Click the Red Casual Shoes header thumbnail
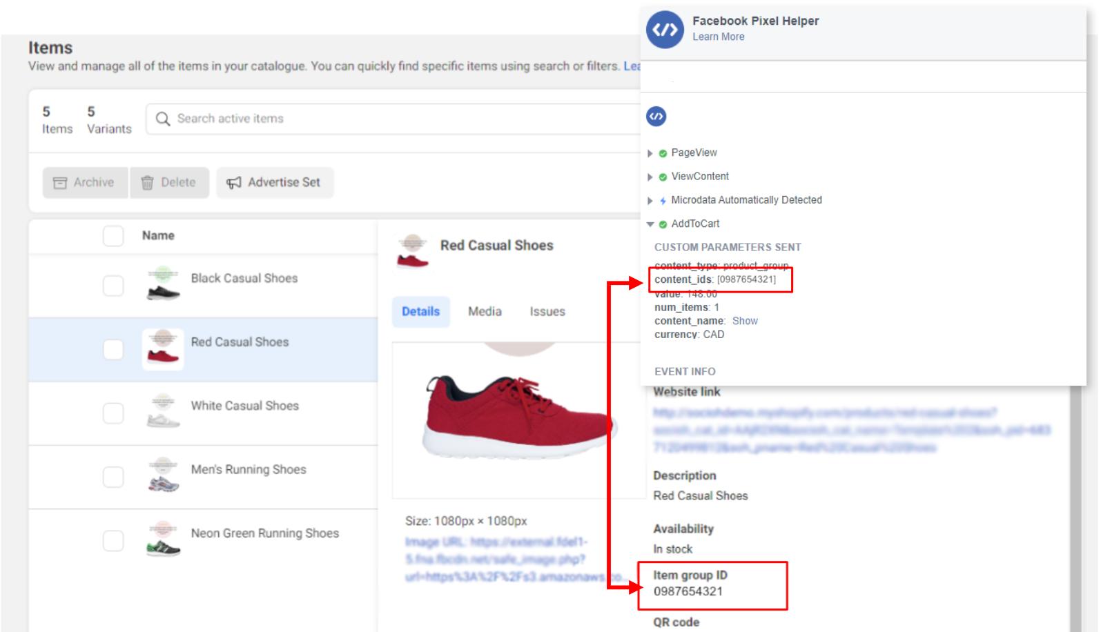Viewport: 1101px width, 632px height. pos(413,251)
